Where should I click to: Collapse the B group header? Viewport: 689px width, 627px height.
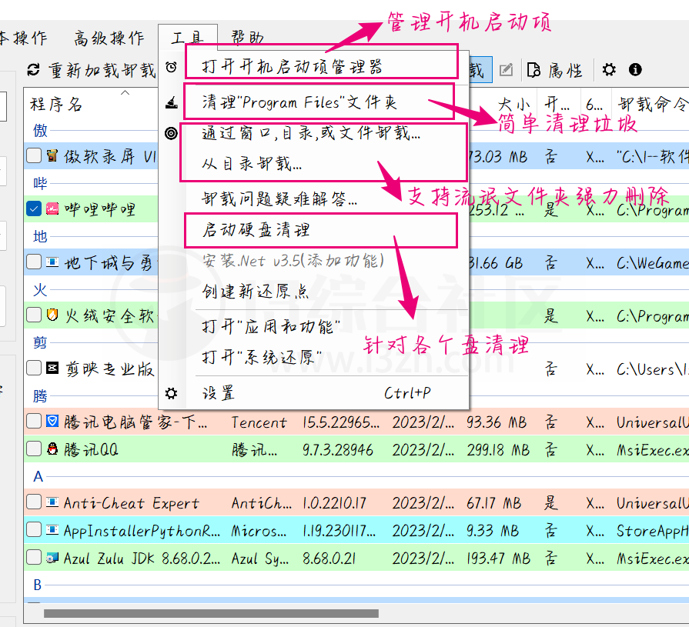(38, 585)
